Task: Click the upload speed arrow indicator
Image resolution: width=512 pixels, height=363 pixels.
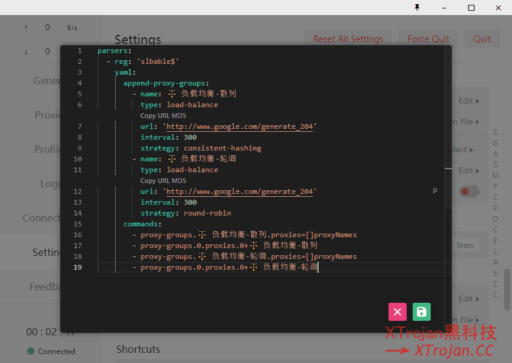Action: coord(26,28)
